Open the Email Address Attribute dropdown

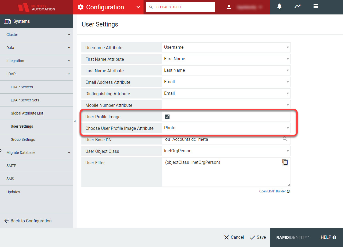pos(226,82)
